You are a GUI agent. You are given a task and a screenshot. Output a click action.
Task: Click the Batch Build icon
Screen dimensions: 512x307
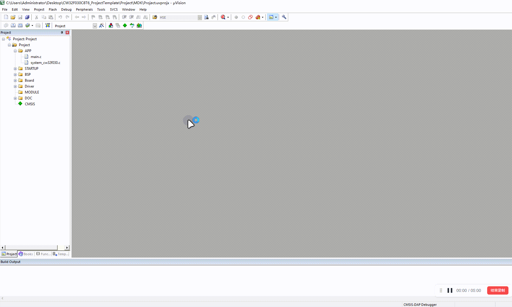(27, 25)
